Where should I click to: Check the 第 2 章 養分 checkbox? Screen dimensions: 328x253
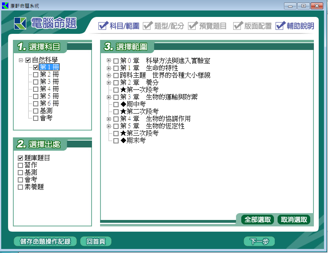(x=116, y=83)
